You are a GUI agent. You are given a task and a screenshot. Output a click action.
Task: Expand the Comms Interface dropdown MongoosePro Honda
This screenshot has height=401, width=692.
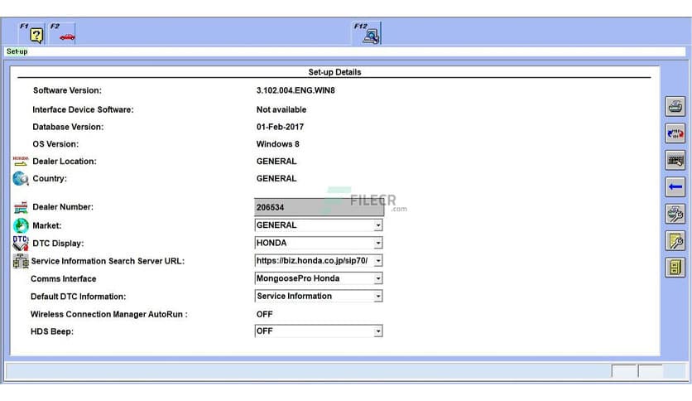tap(319, 278)
